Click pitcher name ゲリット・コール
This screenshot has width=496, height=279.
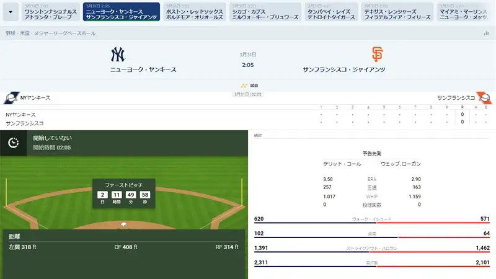click(x=342, y=164)
